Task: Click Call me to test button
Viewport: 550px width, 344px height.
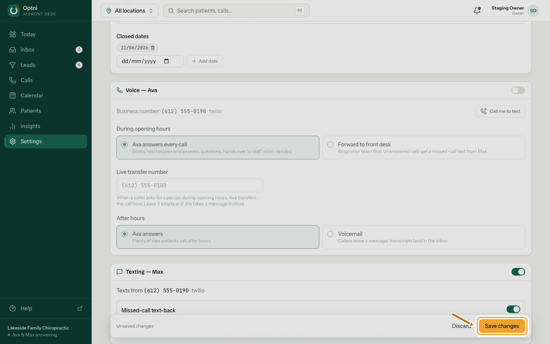Action: [500, 111]
